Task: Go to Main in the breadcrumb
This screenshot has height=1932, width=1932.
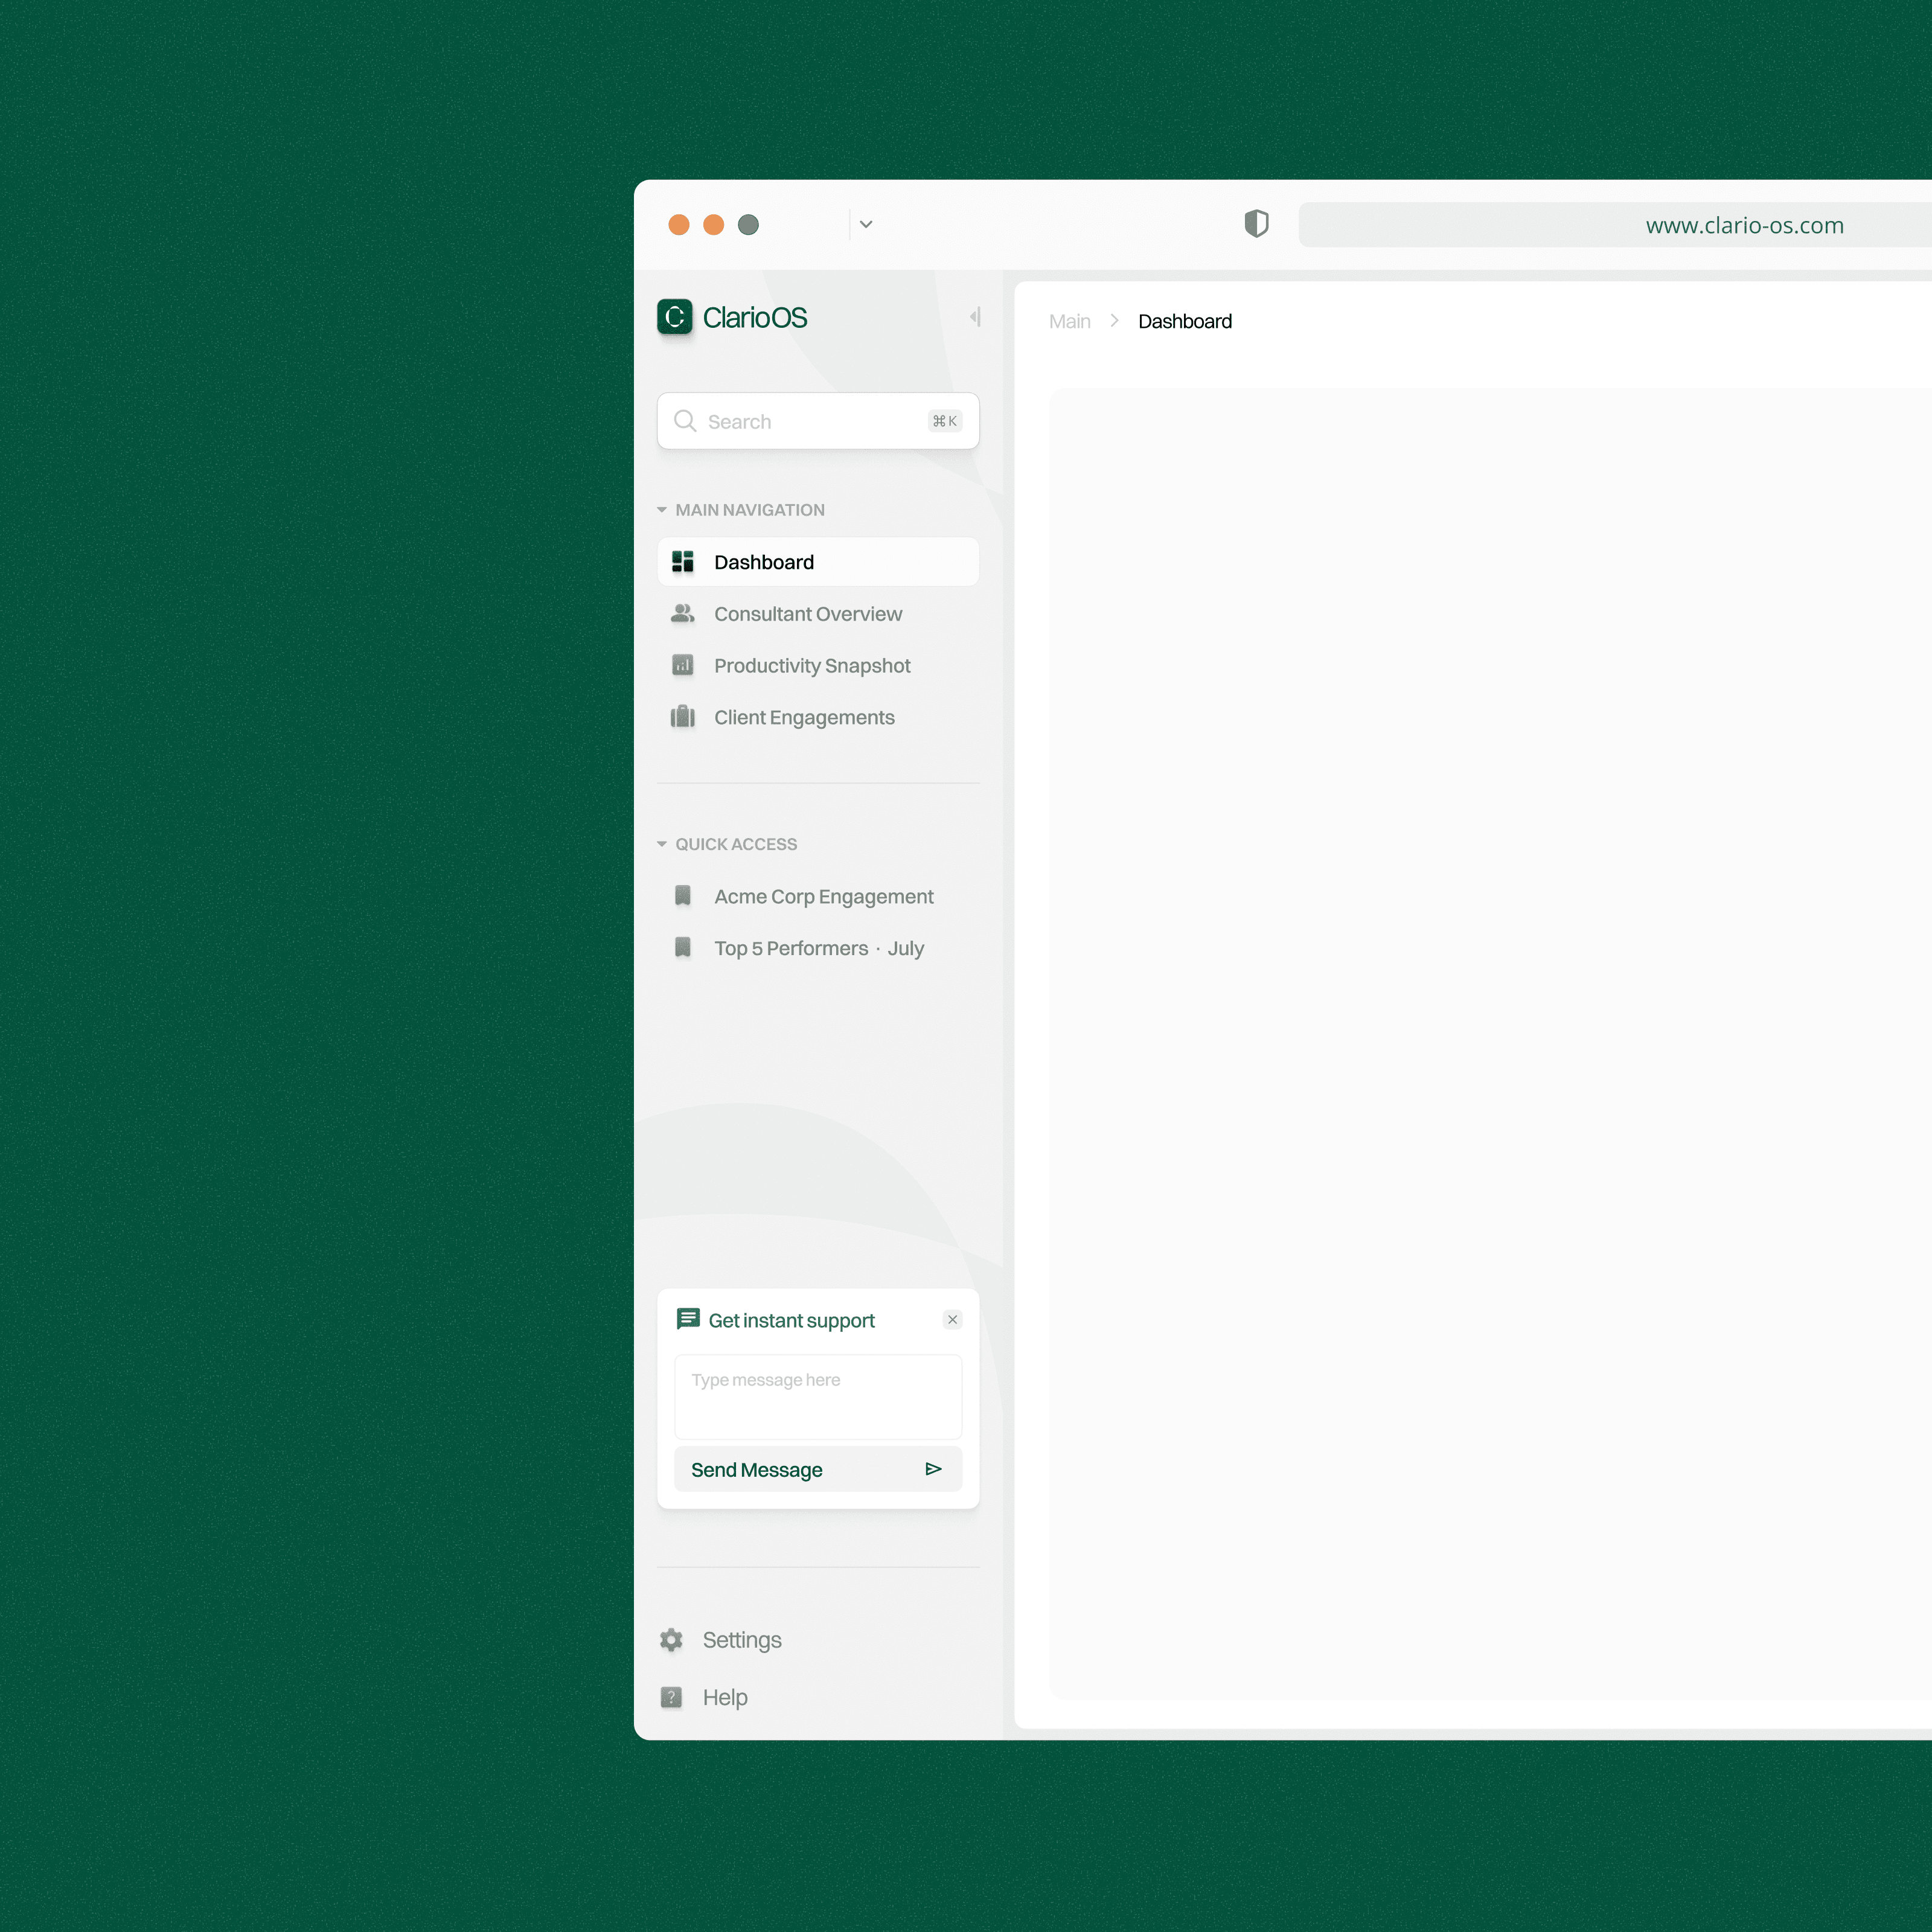Action: [1069, 321]
